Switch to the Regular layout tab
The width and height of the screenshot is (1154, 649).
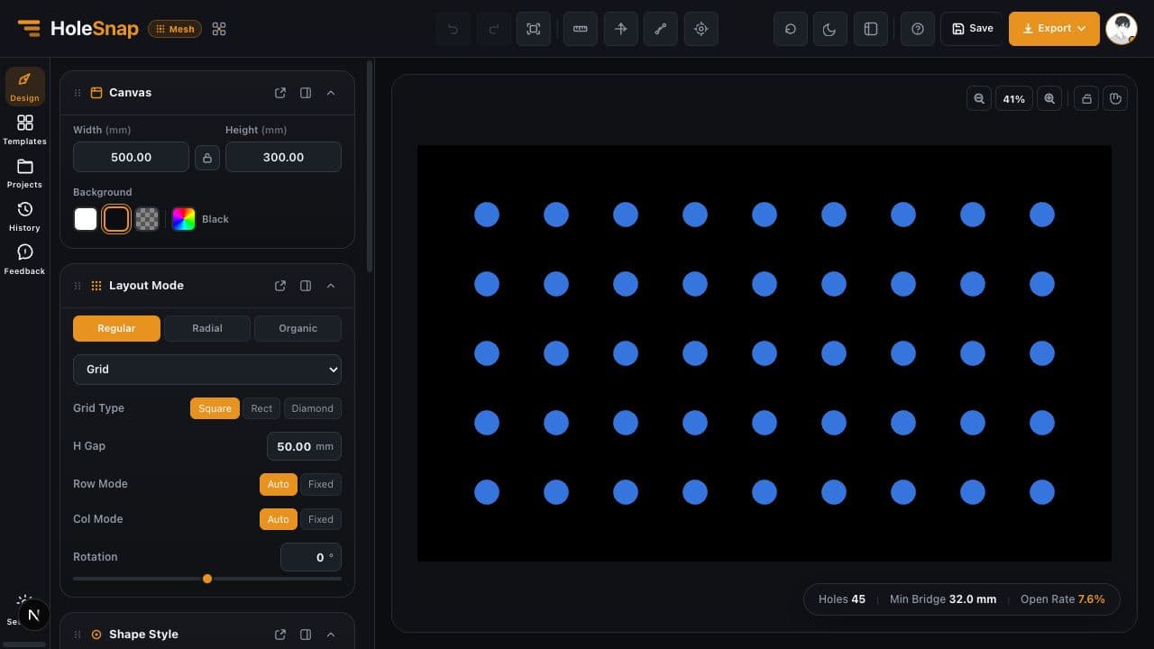pyautogui.click(x=116, y=328)
